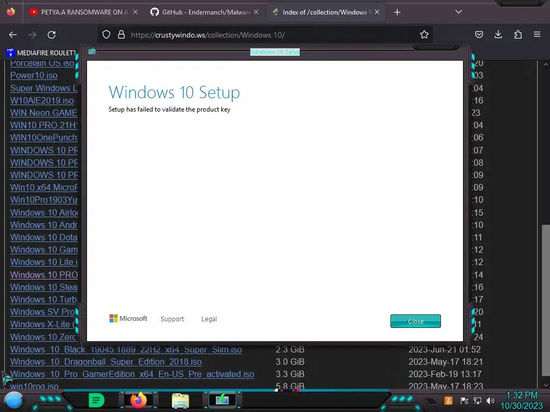
Task: Open the Win10Pro1903 link
Action: click(x=44, y=200)
